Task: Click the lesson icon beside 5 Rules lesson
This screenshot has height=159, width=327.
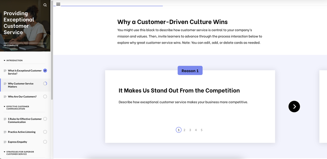Action: point(5,119)
